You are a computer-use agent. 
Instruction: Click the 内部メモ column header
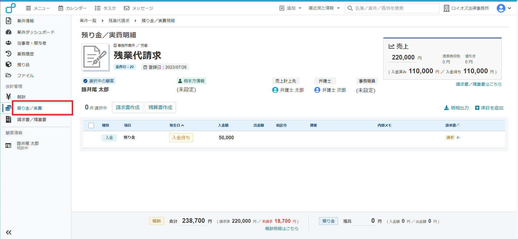pyautogui.click(x=385, y=125)
